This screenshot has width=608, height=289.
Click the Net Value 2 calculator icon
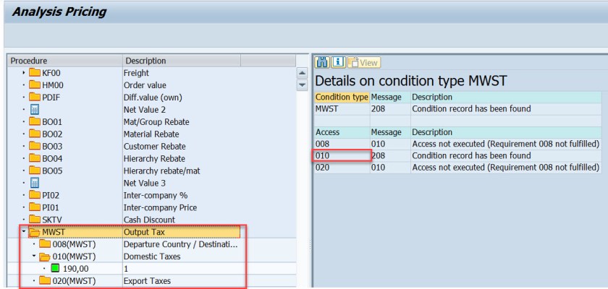pos(35,110)
